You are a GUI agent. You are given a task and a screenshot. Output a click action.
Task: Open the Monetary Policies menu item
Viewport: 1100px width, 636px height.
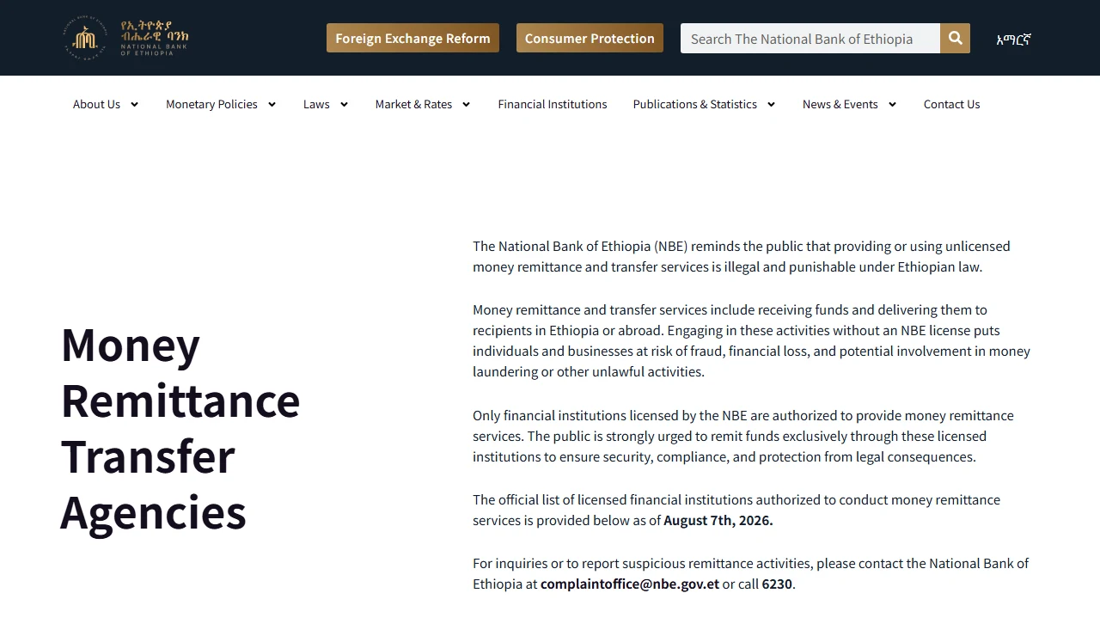point(211,104)
